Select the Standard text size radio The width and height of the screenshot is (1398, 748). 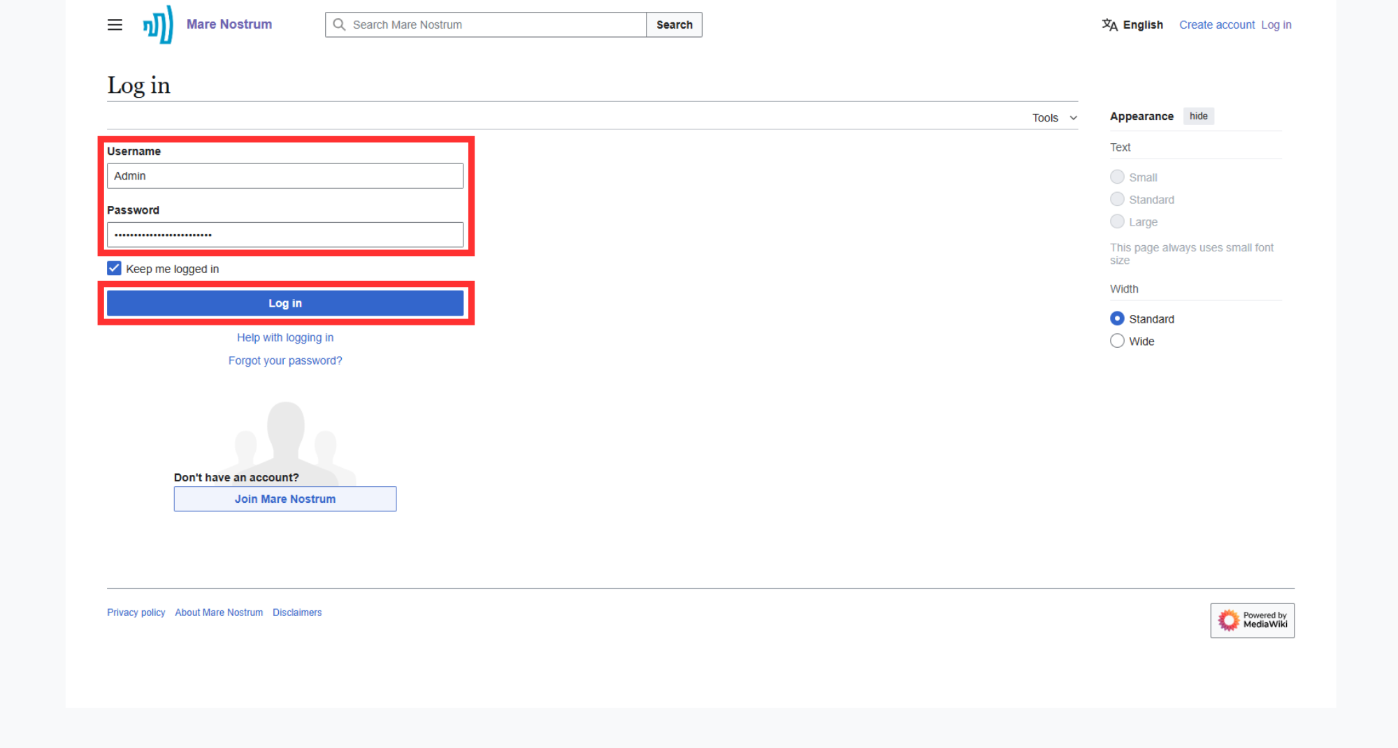(1117, 199)
